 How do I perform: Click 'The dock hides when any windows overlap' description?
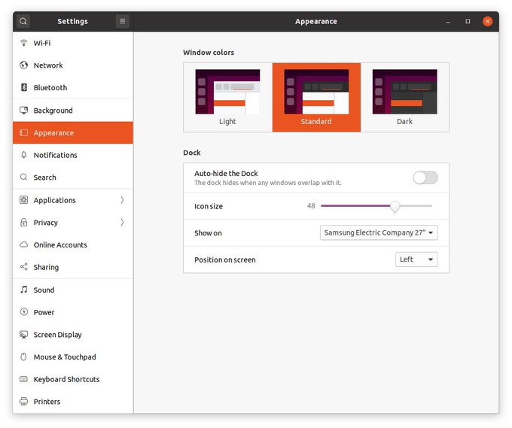(x=268, y=183)
